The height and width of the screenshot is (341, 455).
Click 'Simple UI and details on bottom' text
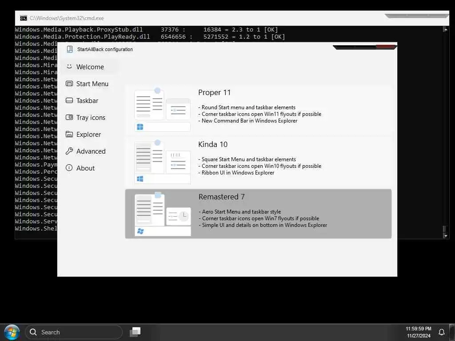pos(264,225)
